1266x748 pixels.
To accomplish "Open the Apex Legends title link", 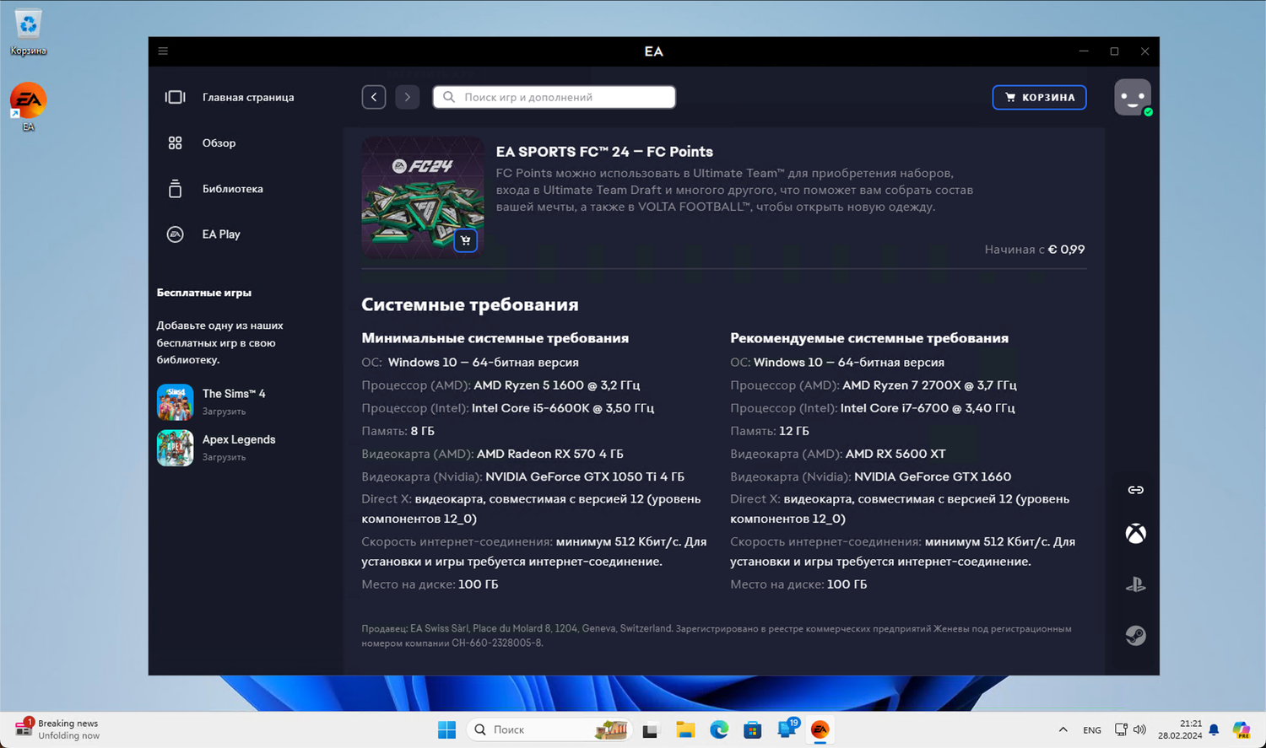I will coord(239,439).
